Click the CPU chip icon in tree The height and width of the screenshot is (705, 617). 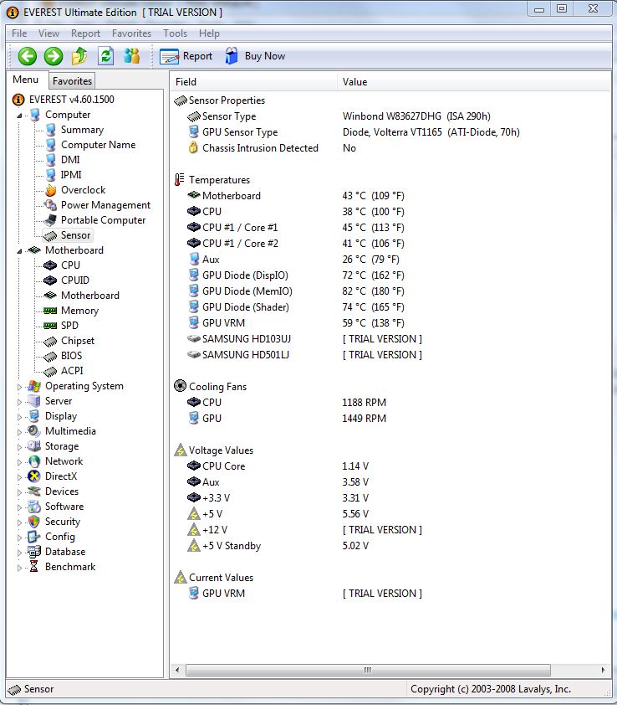[50, 265]
